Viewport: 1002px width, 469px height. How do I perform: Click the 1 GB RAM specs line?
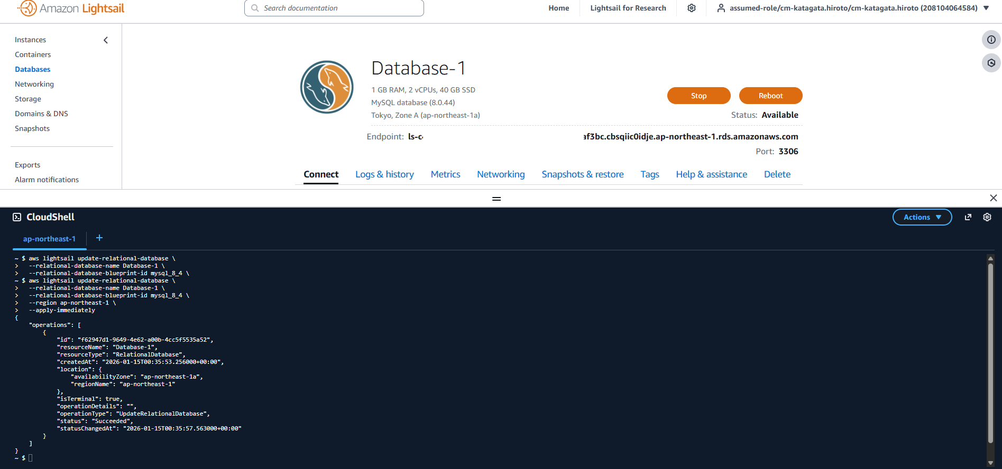point(423,90)
